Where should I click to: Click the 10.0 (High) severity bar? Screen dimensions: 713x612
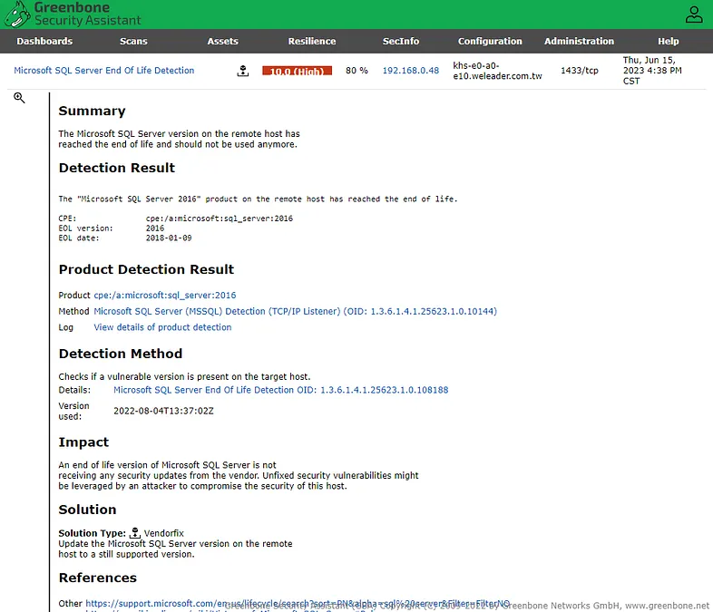(297, 71)
